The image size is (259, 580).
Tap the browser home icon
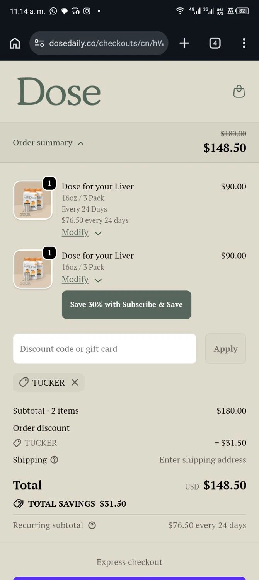[x=15, y=43]
